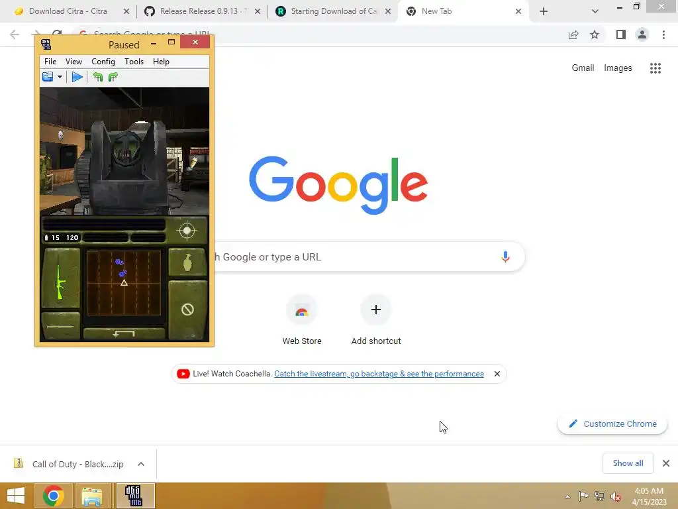
Task: Tap the crosshair aim button in game
Action: click(187, 231)
